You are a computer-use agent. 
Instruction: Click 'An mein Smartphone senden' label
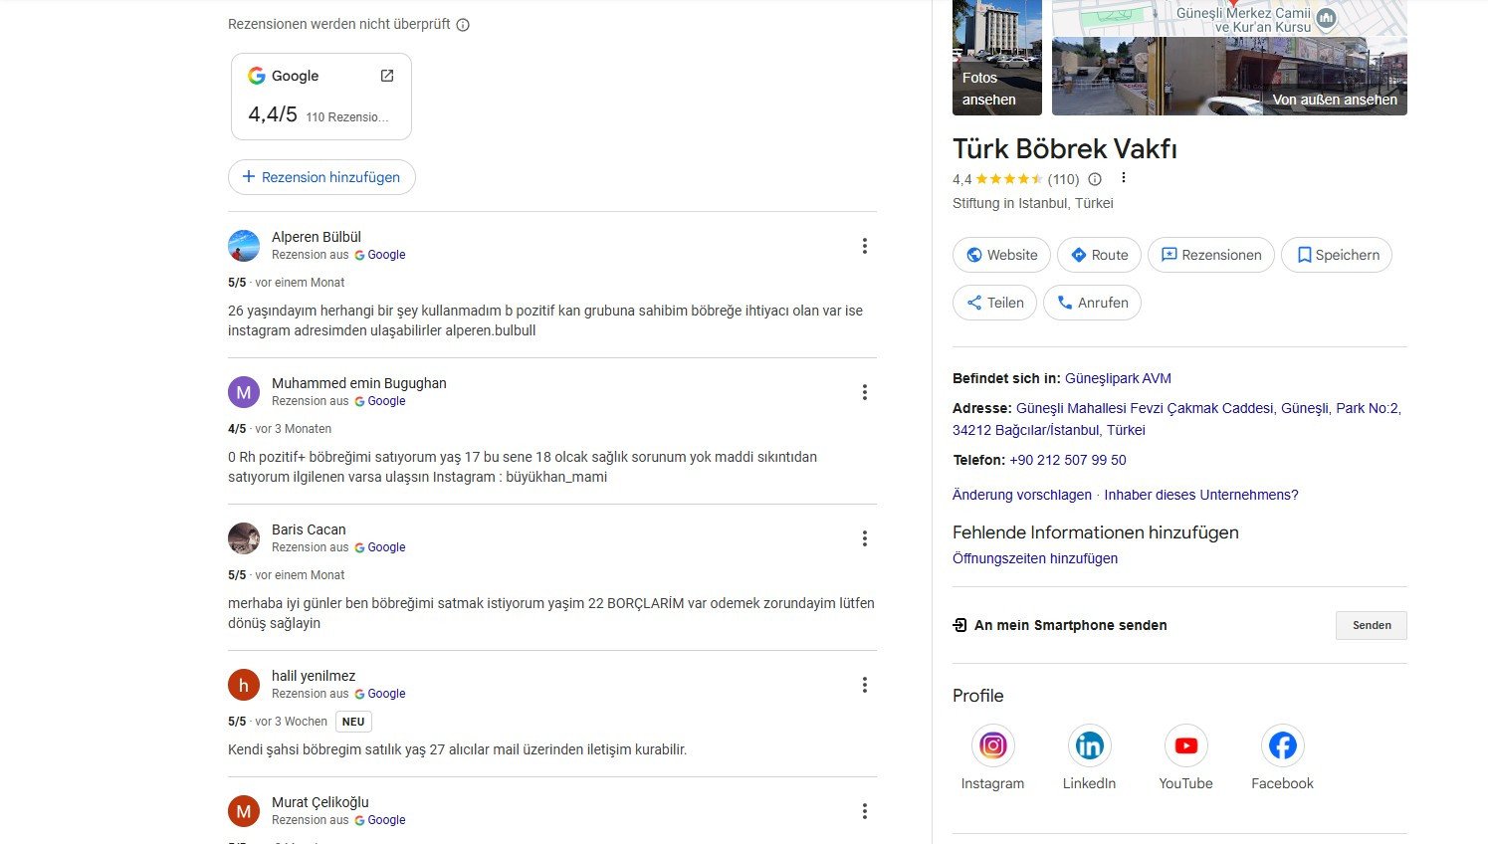click(1071, 625)
